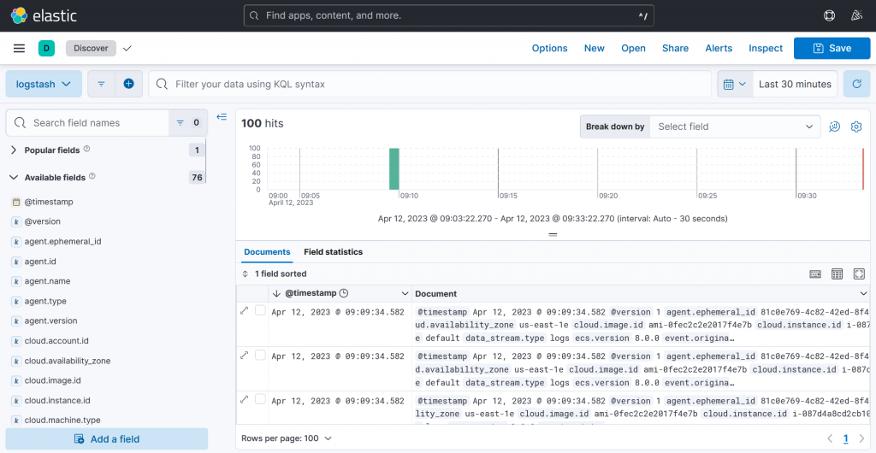Click the chart resize handle
Viewport: 876px width, 453px height.
click(553, 235)
